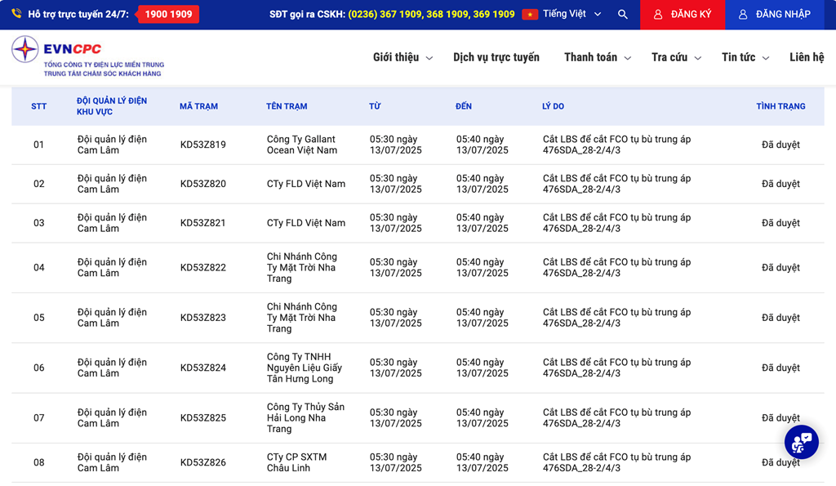Click the ĐĂNG KÝ button
The image size is (836, 486).
tap(683, 15)
